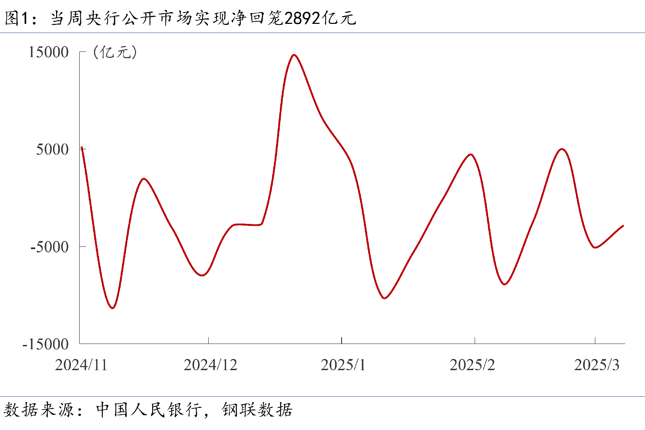Click the flat plateau of the line in December
The width and height of the screenshot is (645, 430).
point(247,225)
